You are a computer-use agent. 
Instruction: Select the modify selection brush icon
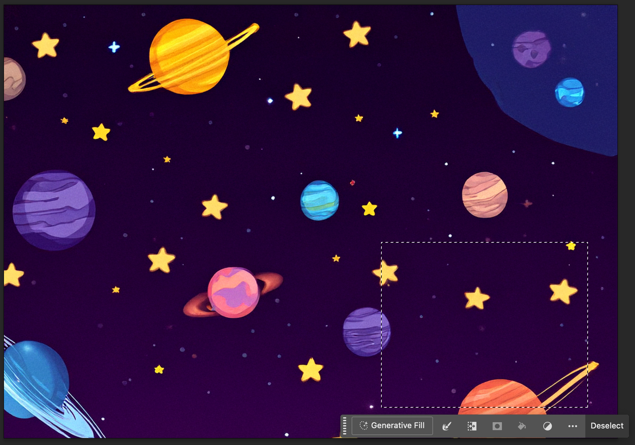pyautogui.click(x=447, y=426)
